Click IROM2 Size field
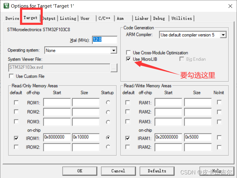The image size is (237, 178). pyautogui.click(x=86, y=147)
